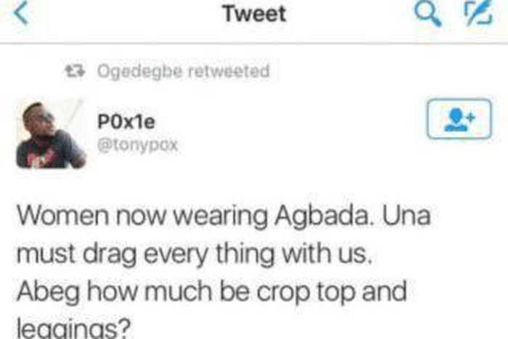Tap the Tweet title in the header
Image resolution: width=508 pixels, height=339 pixels.
[254, 14]
